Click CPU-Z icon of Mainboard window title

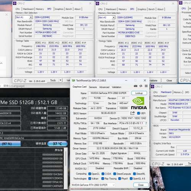click(x=152, y=87)
